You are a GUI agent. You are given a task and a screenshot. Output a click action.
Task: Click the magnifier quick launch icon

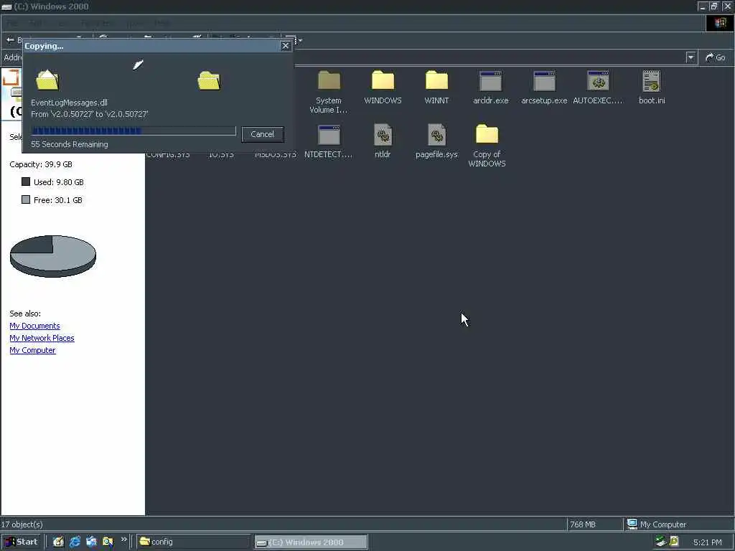click(108, 542)
